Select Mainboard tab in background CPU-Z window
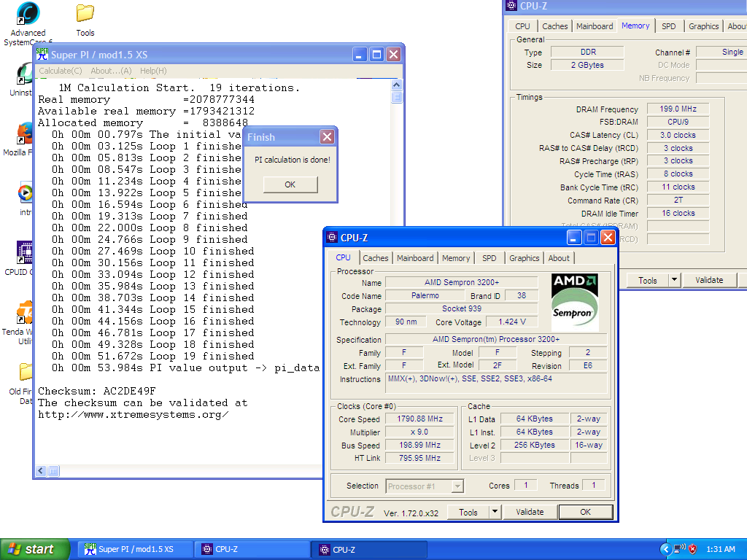The width and height of the screenshot is (747, 560). [595, 26]
